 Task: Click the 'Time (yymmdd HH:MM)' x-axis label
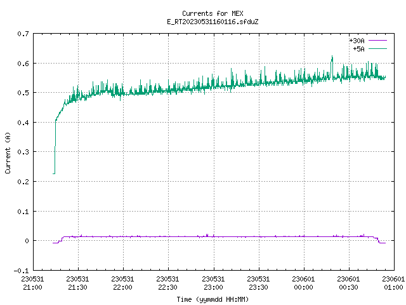click(213, 299)
